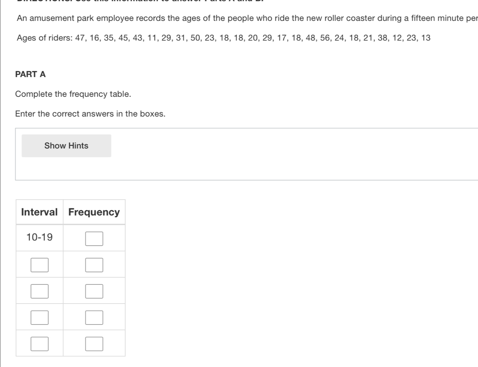Click the 'Ages of riders' data line
This screenshot has height=367, width=478.
(223, 38)
